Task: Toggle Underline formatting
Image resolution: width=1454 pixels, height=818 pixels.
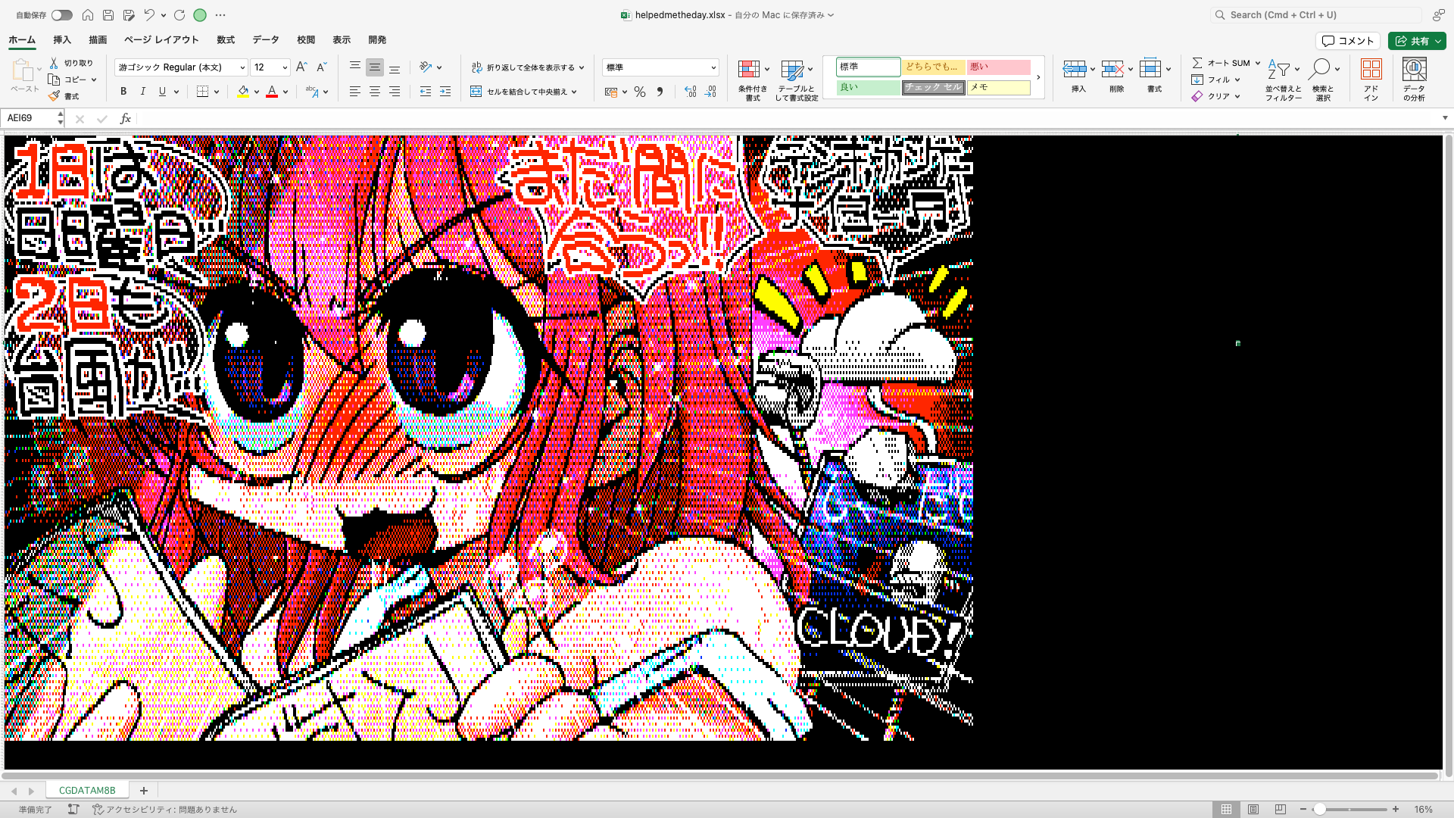Action: [162, 92]
